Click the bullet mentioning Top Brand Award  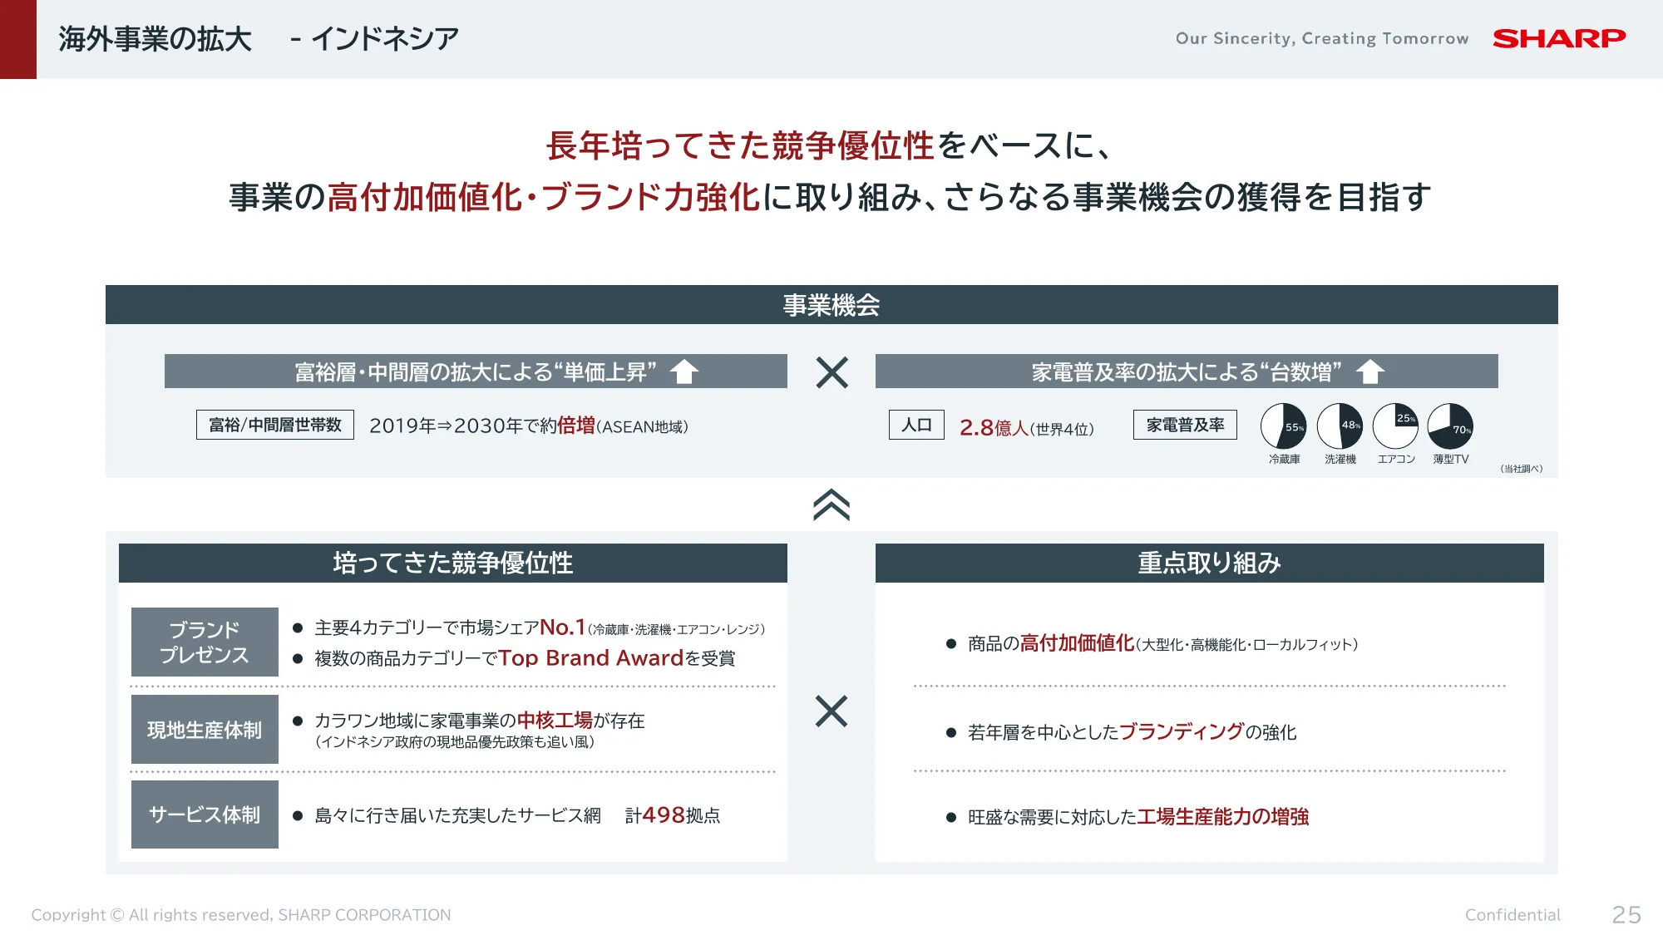514,658
